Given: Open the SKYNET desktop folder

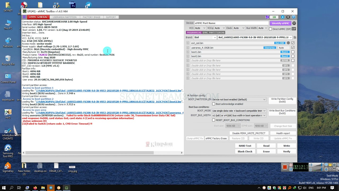Looking at the screenshot, I should [x=8, y=7].
